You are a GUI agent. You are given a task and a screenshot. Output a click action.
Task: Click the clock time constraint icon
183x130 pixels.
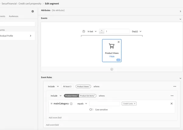[x=84, y=32]
